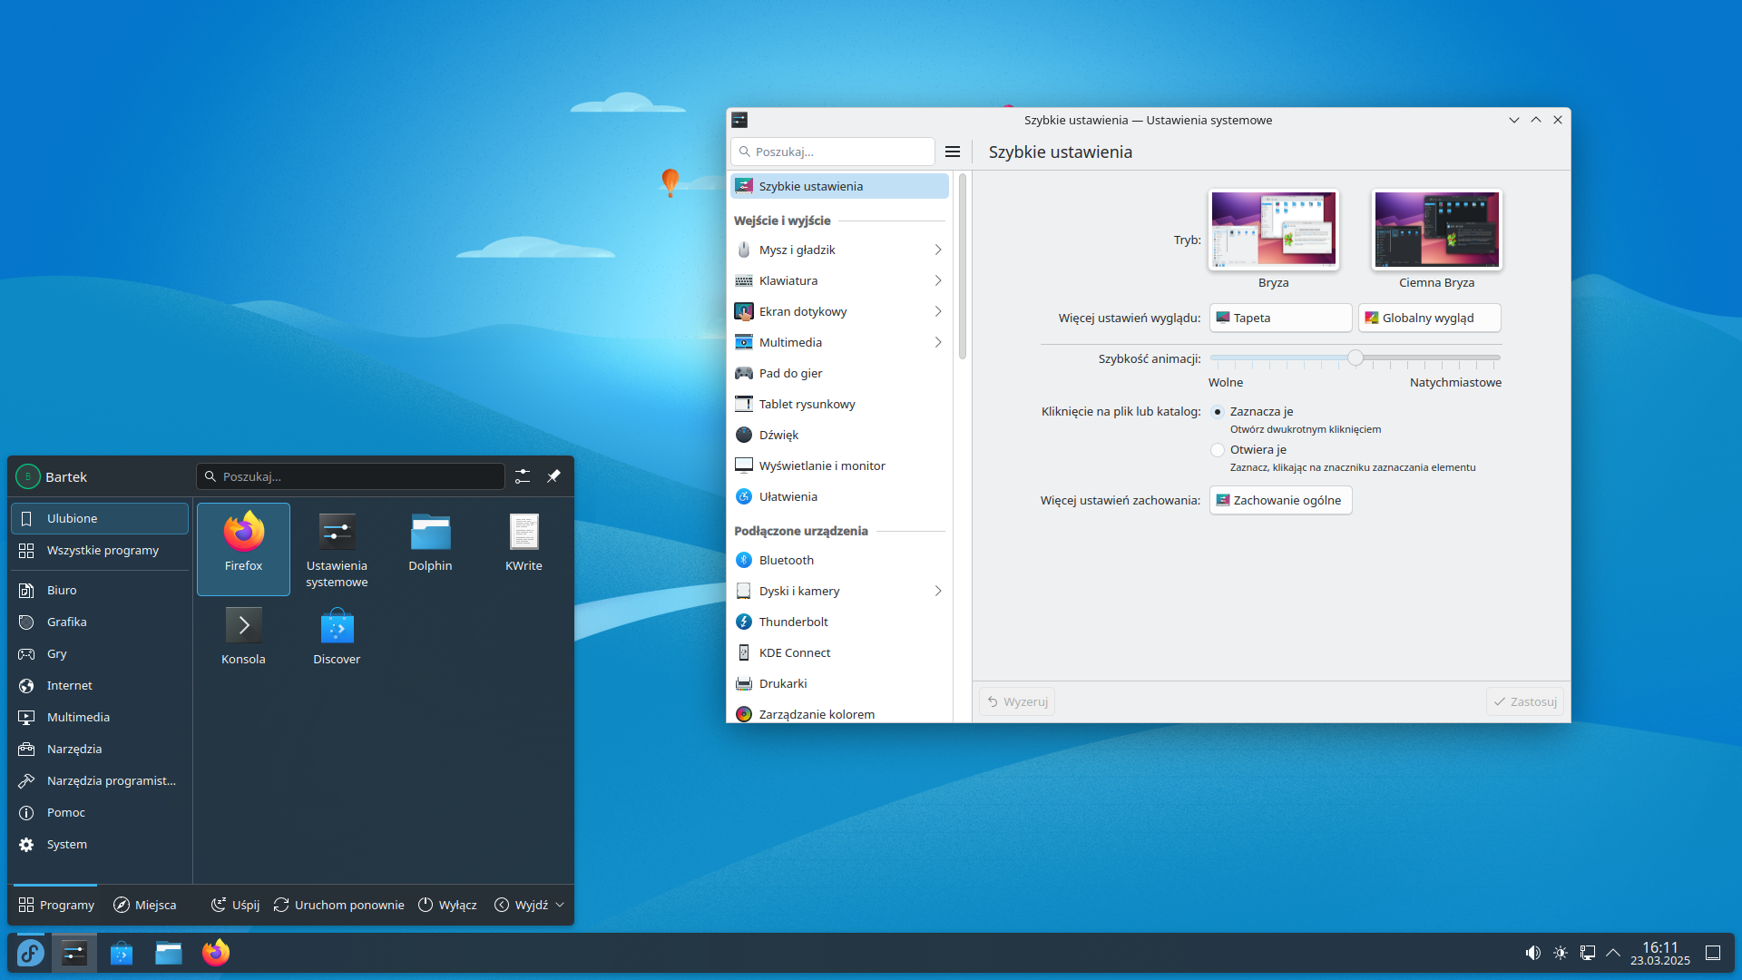Select the 'Zaznacza je' radio option
The width and height of the screenshot is (1742, 980).
pos(1218,412)
